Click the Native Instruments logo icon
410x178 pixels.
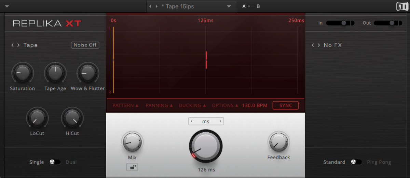pos(401,6)
